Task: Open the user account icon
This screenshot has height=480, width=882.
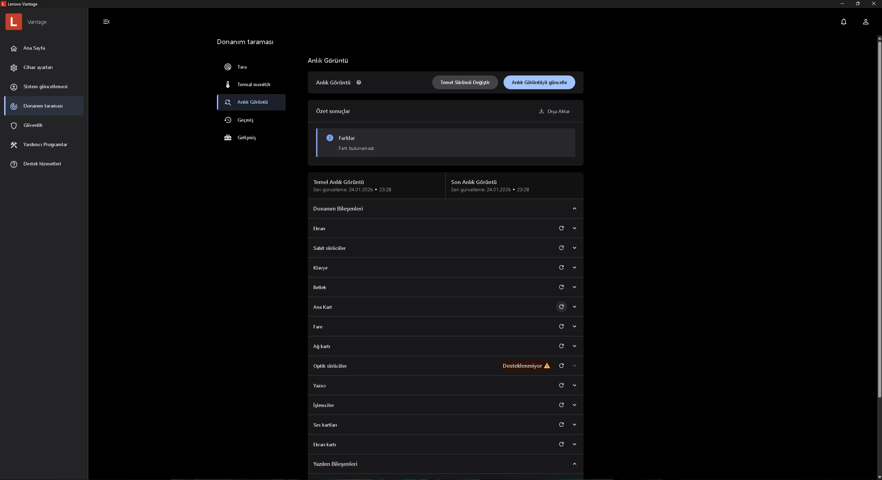Action: [x=865, y=22]
